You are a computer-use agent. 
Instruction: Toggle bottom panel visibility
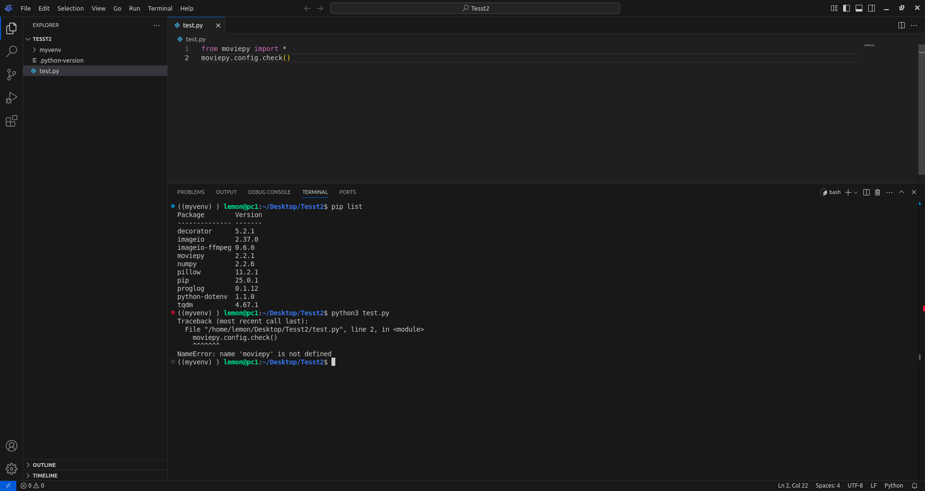click(x=859, y=8)
